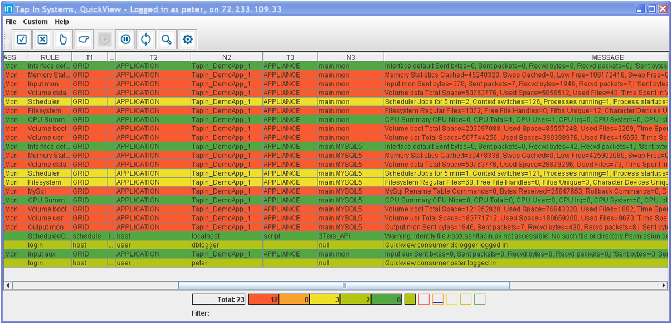Viewport: 672px width, 324px height.
Task: Select the MySql rule cell
Action: click(x=50, y=191)
